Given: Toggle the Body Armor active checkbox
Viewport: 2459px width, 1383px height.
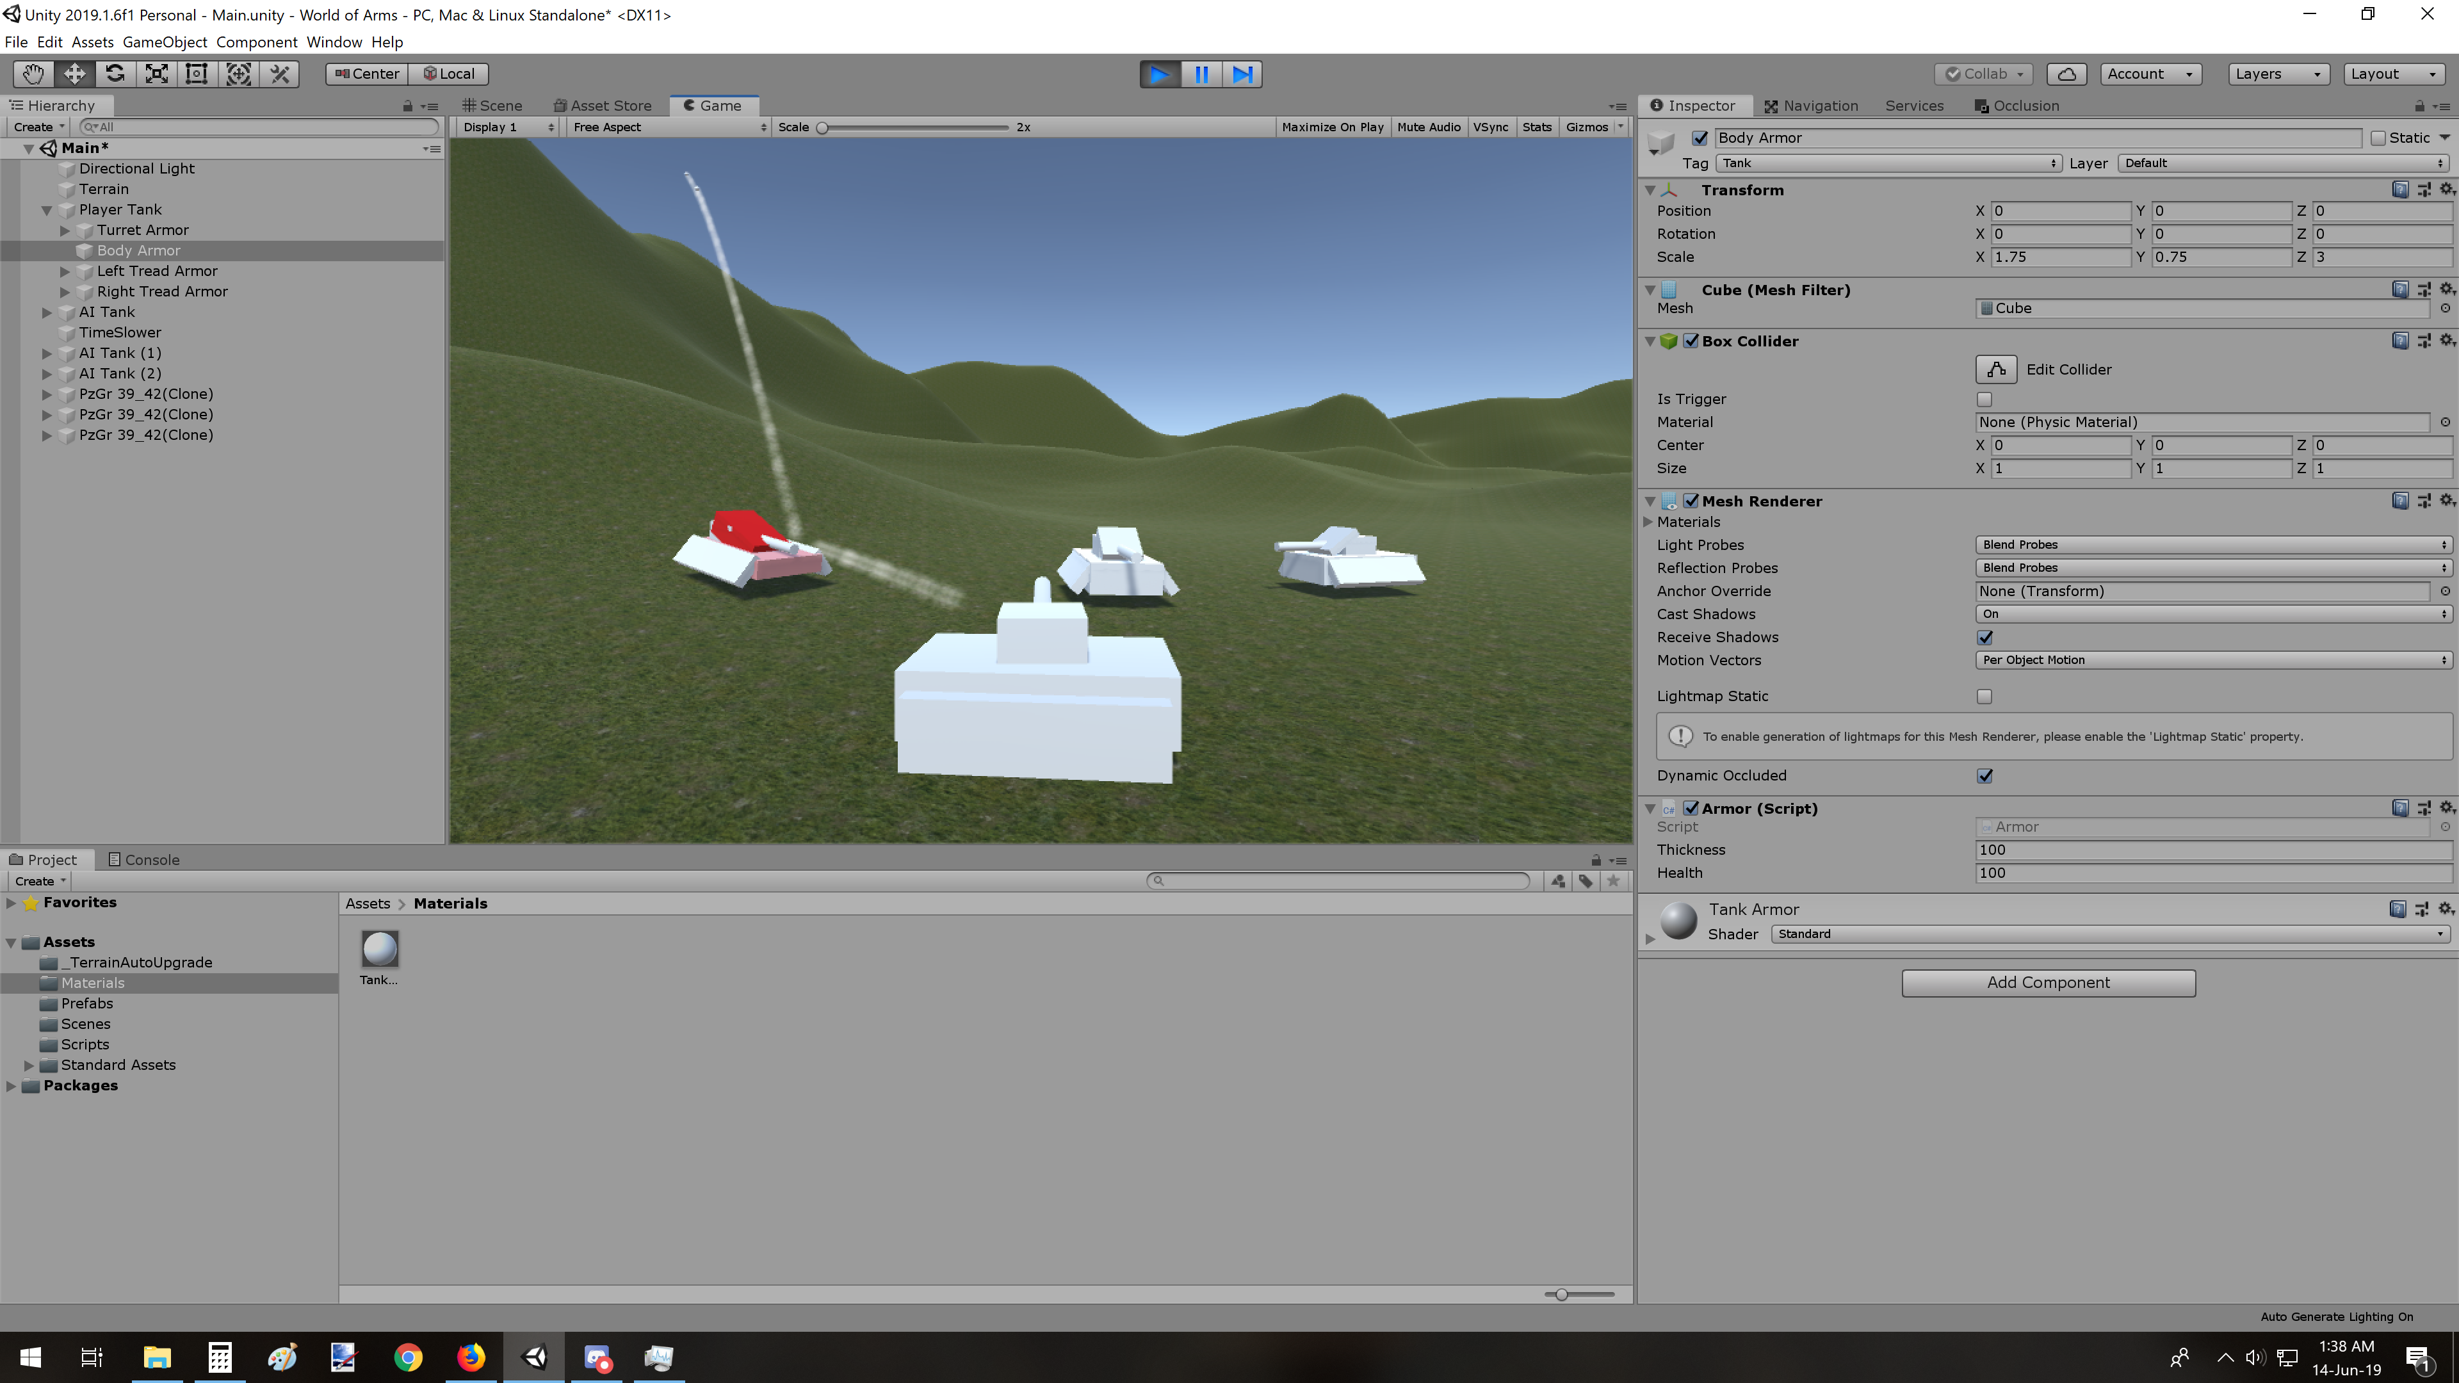Looking at the screenshot, I should point(1700,138).
